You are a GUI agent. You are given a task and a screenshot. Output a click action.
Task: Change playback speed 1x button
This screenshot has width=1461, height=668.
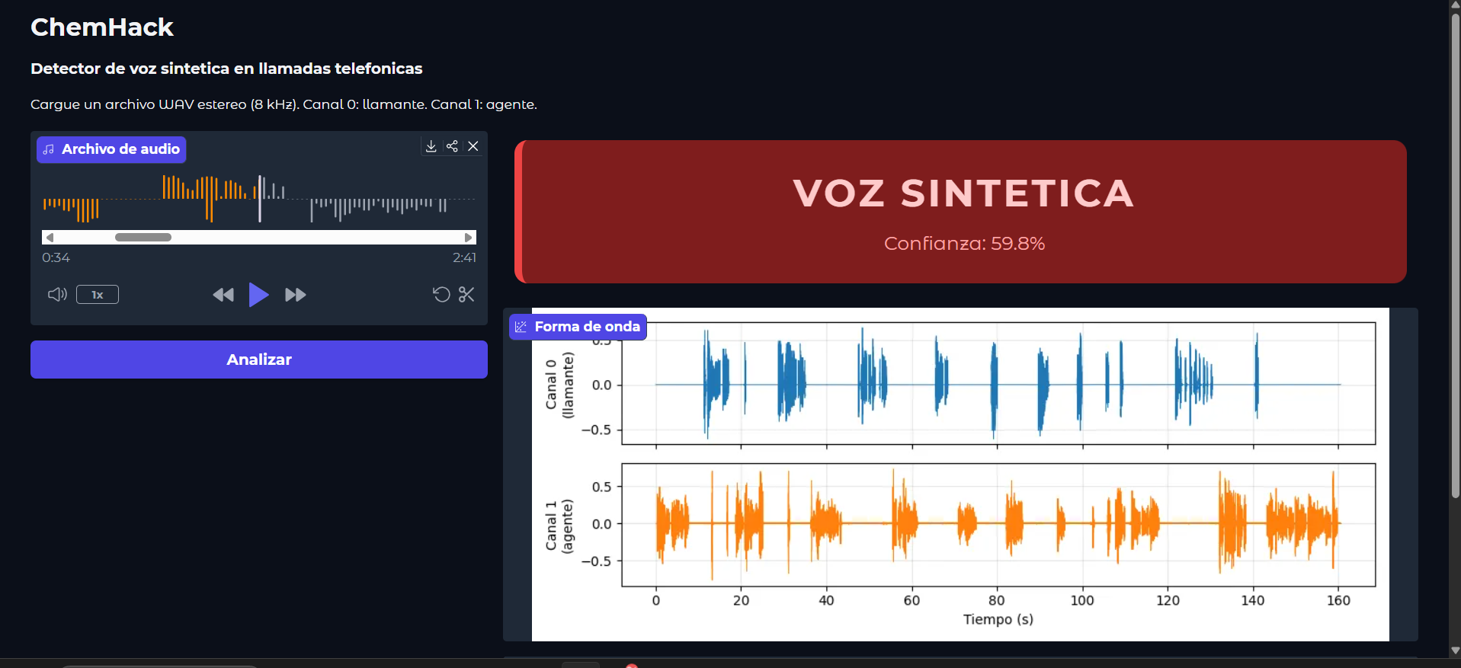click(x=98, y=294)
